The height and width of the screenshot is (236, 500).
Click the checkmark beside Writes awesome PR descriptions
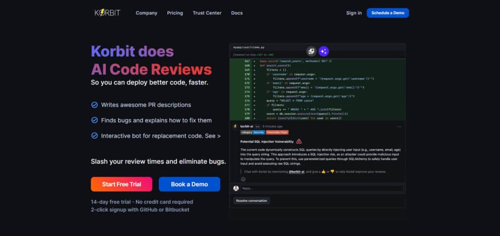click(x=94, y=105)
